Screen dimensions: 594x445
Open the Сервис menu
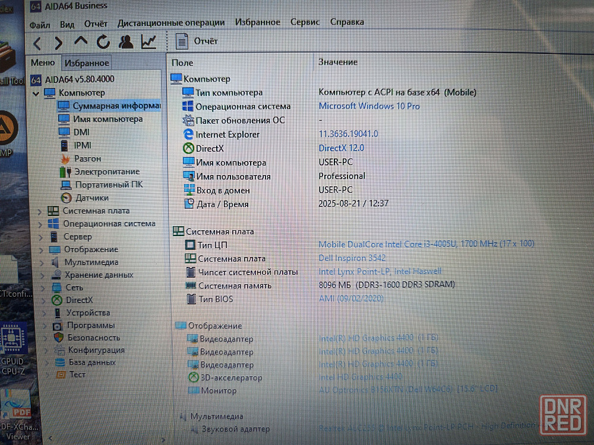pyautogui.click(x=305, y=22)
